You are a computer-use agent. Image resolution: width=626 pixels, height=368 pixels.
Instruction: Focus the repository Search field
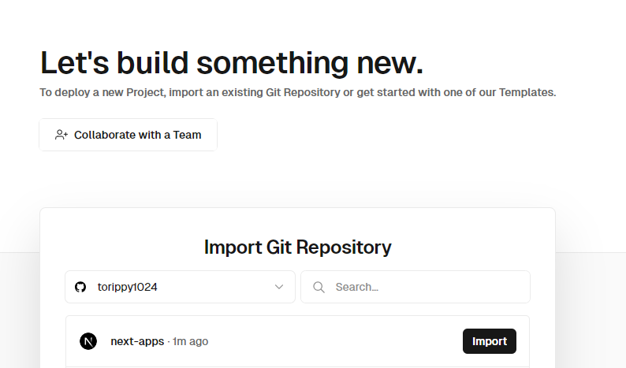(415, 287)
